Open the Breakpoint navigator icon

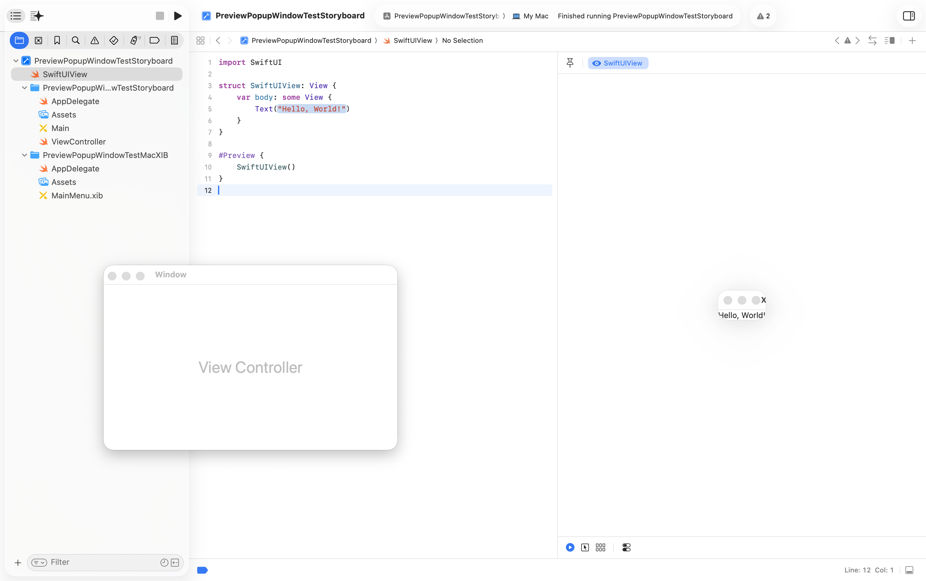pos(154,40)
